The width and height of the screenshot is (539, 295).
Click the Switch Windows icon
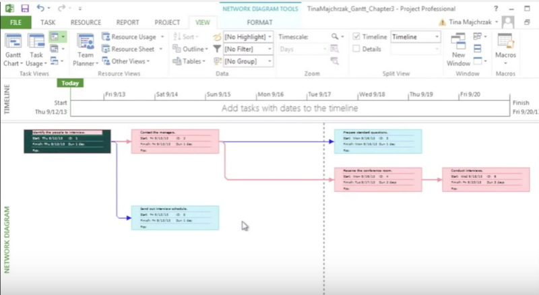pyautogui.click(x=478, y=36)
